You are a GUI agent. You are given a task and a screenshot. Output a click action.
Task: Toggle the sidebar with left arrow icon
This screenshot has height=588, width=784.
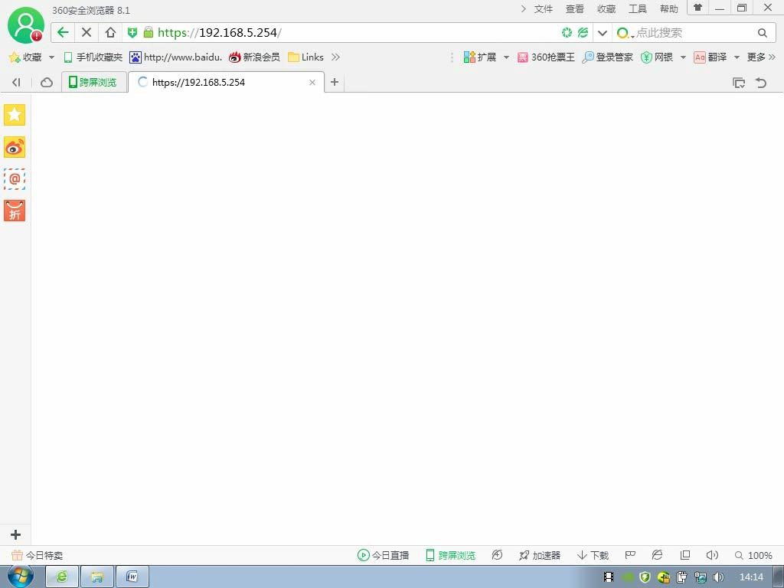16,82
